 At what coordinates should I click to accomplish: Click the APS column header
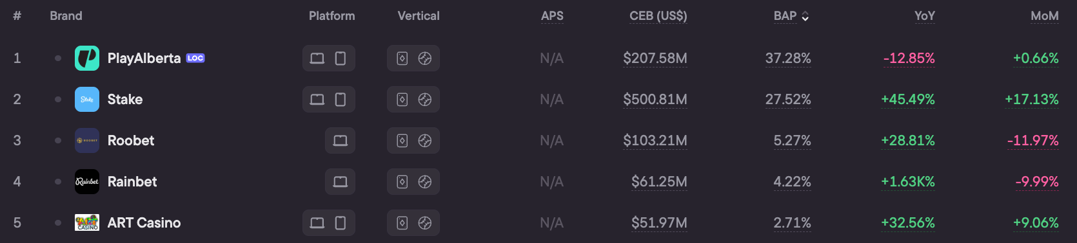tap(552, 16)
